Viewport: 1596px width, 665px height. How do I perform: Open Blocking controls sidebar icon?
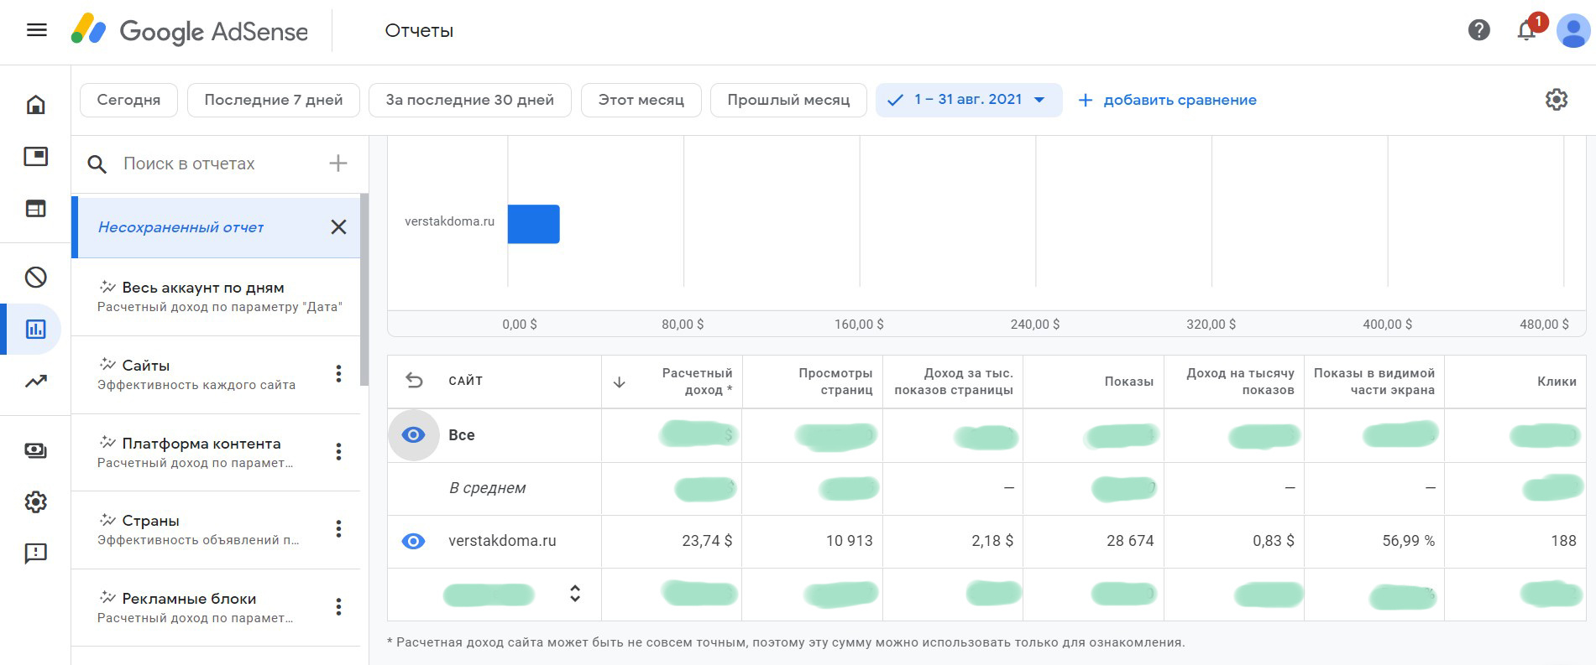click(x=35, y=278)
